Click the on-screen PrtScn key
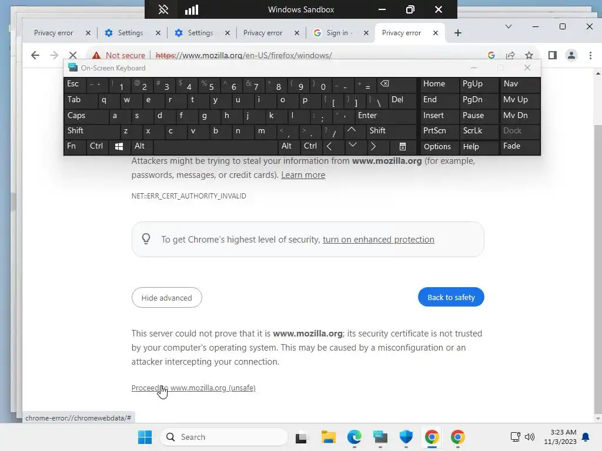This screenshot has height=451, width=602. pos(439,130)
